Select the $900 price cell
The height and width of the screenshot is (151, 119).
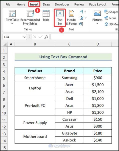click(x=98, y=78)
